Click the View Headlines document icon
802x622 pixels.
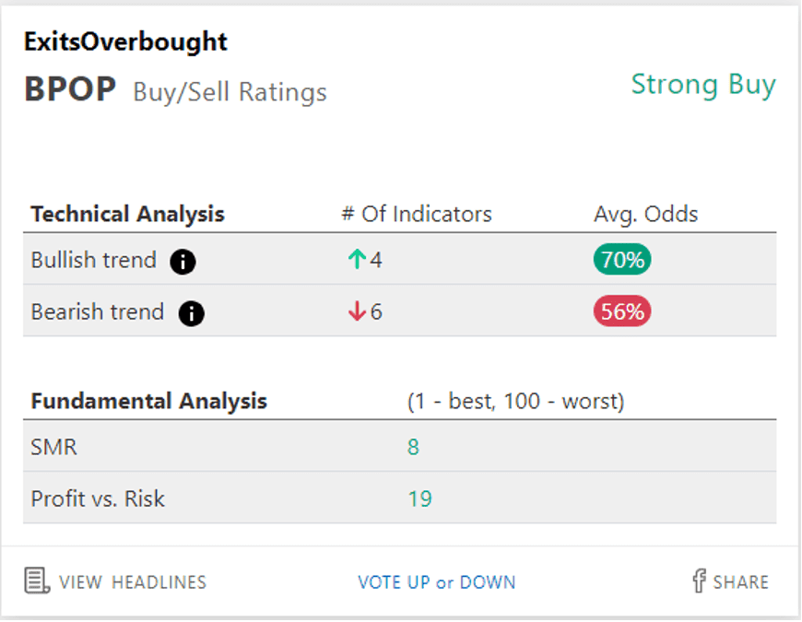point(36,581)
